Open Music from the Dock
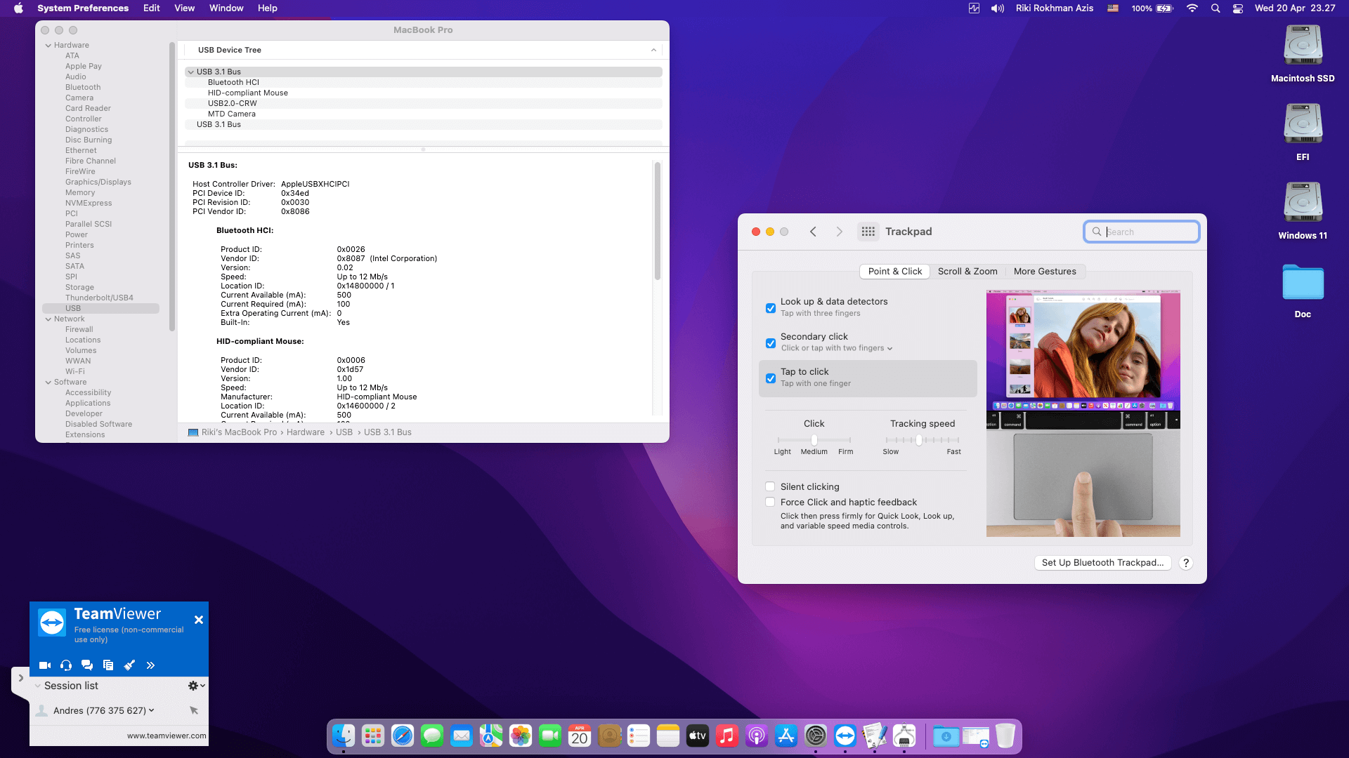This screenshot has width=1349, height=758. tap(727, 736)
